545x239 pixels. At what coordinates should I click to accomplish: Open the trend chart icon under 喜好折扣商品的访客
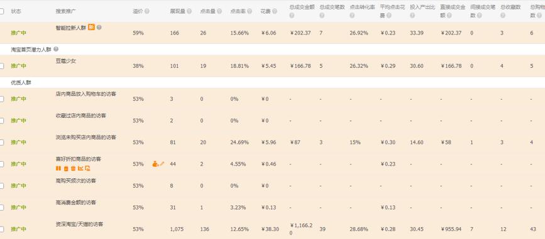point(80,168)
